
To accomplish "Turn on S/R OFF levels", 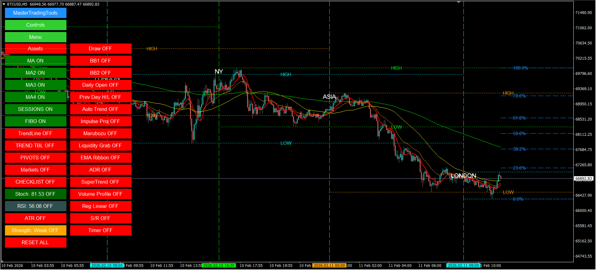I will pyautogui.click(x=101, y=218).
